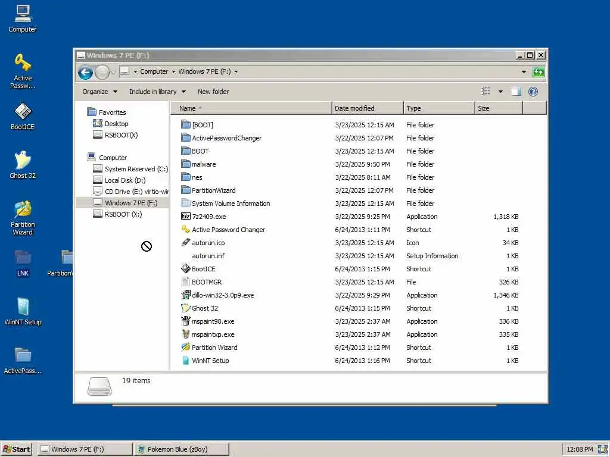The image size is (610, 457).
Task: Sort by the Name column header
Action: click(251, 108)
